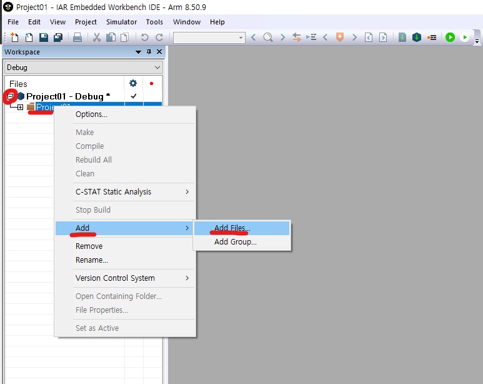Click Stop Build in context menu
The width and height of the screenshot is (483, 384).
[126, 210]
